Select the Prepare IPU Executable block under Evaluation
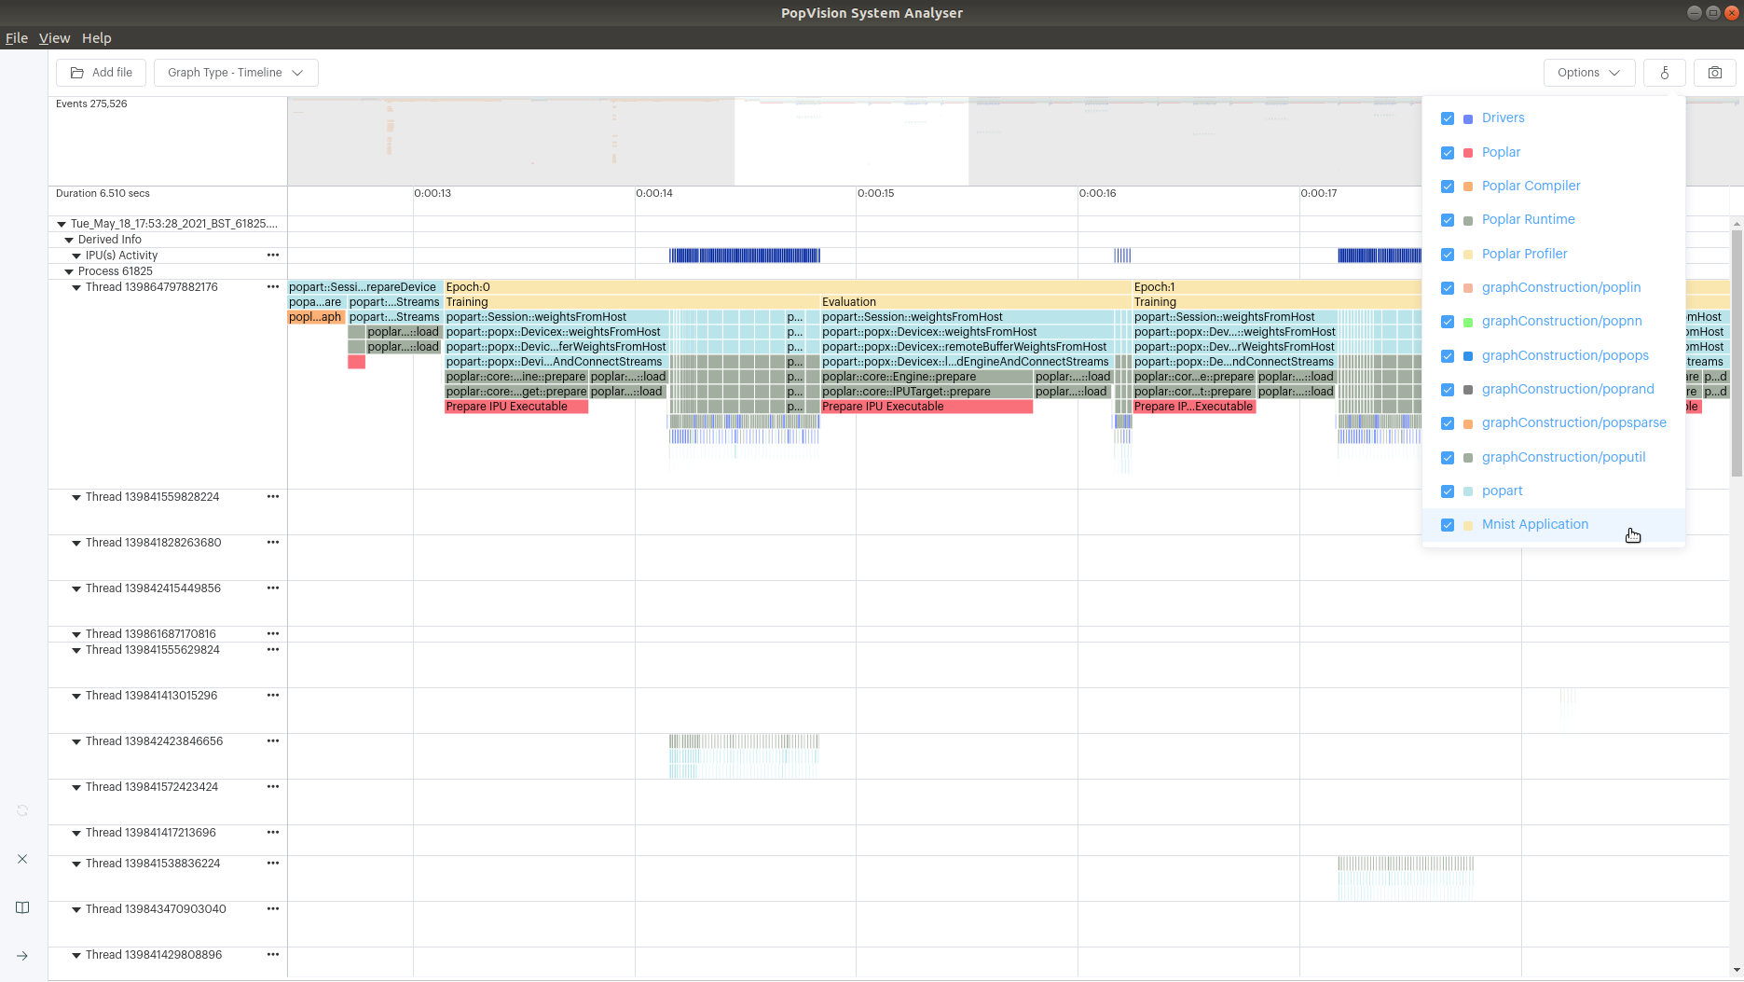This screenshot has height=982, width=1744. point(927,407)
